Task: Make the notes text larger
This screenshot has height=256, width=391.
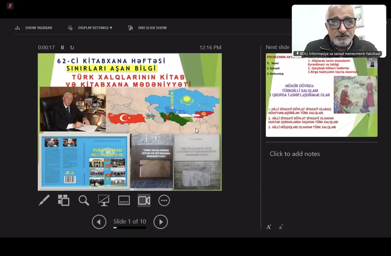Action: click(x=269, y=227)
